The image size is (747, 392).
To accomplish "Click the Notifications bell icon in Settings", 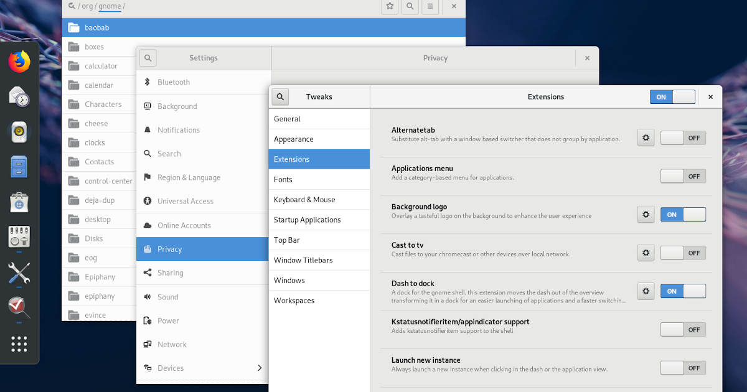I will (x=148, y=130).
